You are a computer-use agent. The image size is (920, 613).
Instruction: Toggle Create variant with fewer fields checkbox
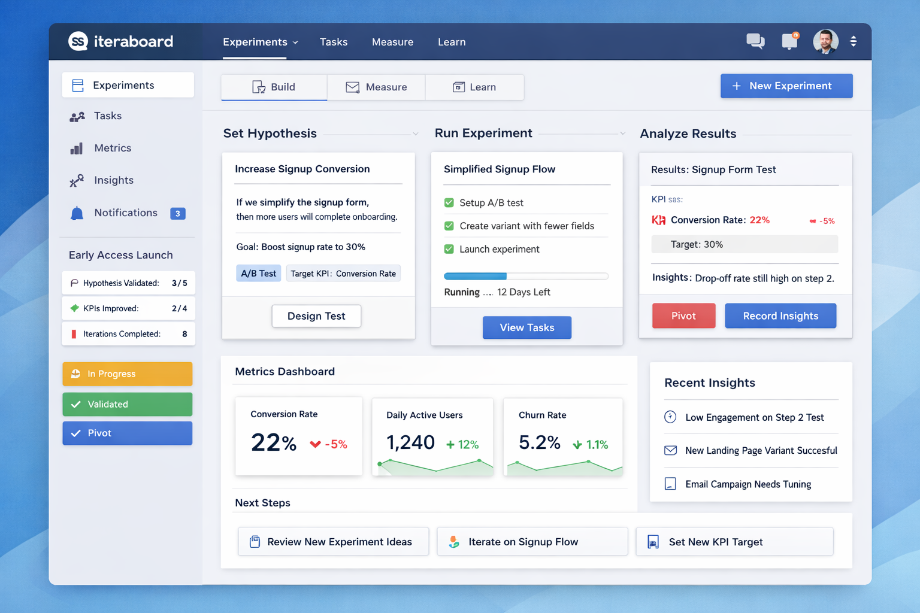(x=449, y=226)
